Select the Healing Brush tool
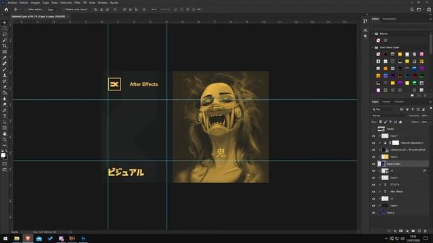The width and height of the screenshot is (433, 243). pyautogui.click(x=5, y=63)
